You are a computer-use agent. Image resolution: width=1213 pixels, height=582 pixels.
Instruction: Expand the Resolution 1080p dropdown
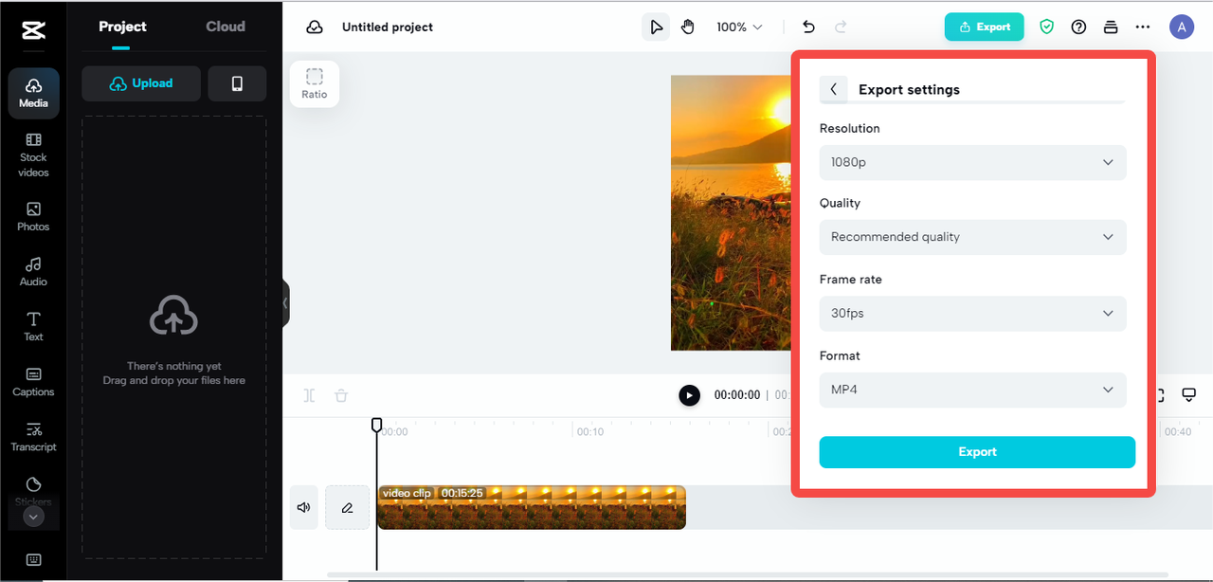click(x=972, y=162)
